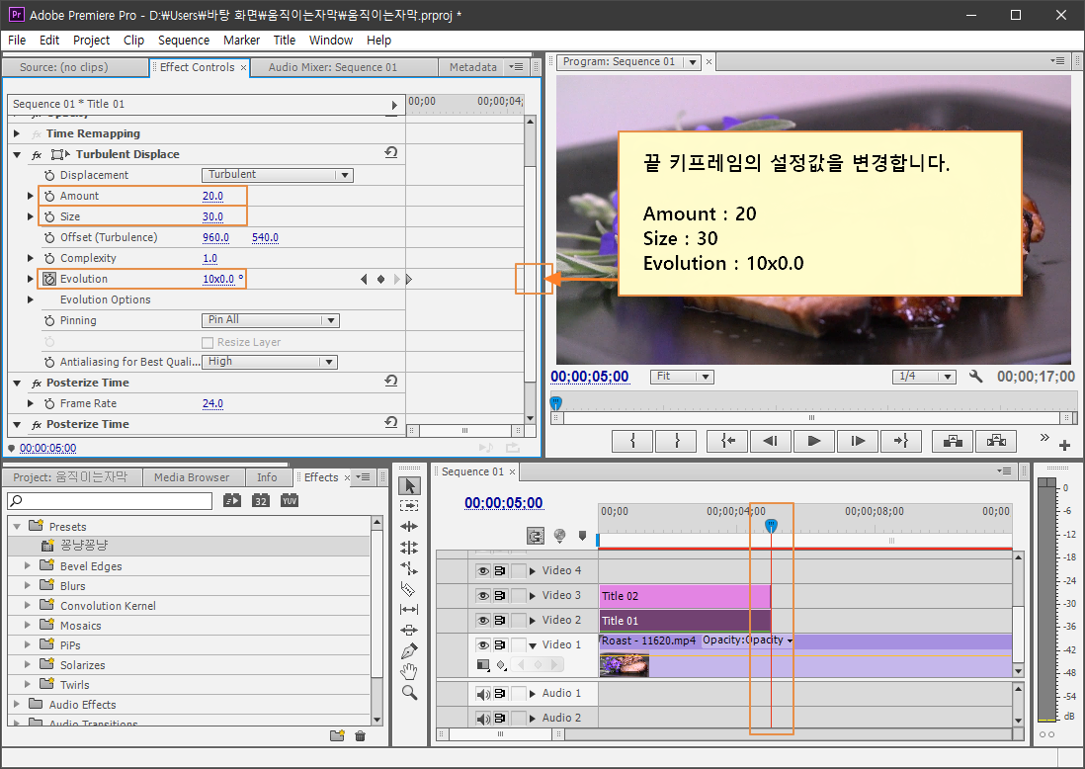Go to Out point in Program monitor
The image size is (1085, 769).
click(x=901, y=441)
